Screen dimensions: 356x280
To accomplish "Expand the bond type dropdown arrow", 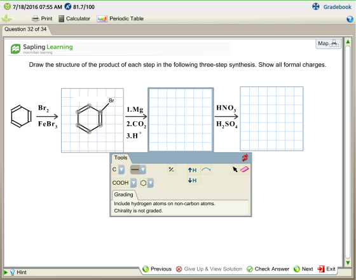I will (x=143, y=170).
